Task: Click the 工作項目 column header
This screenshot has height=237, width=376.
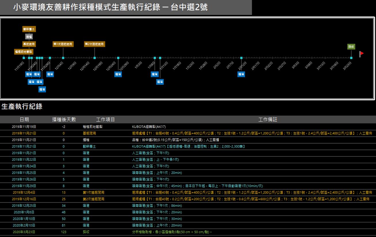Action: click(105, 120)
